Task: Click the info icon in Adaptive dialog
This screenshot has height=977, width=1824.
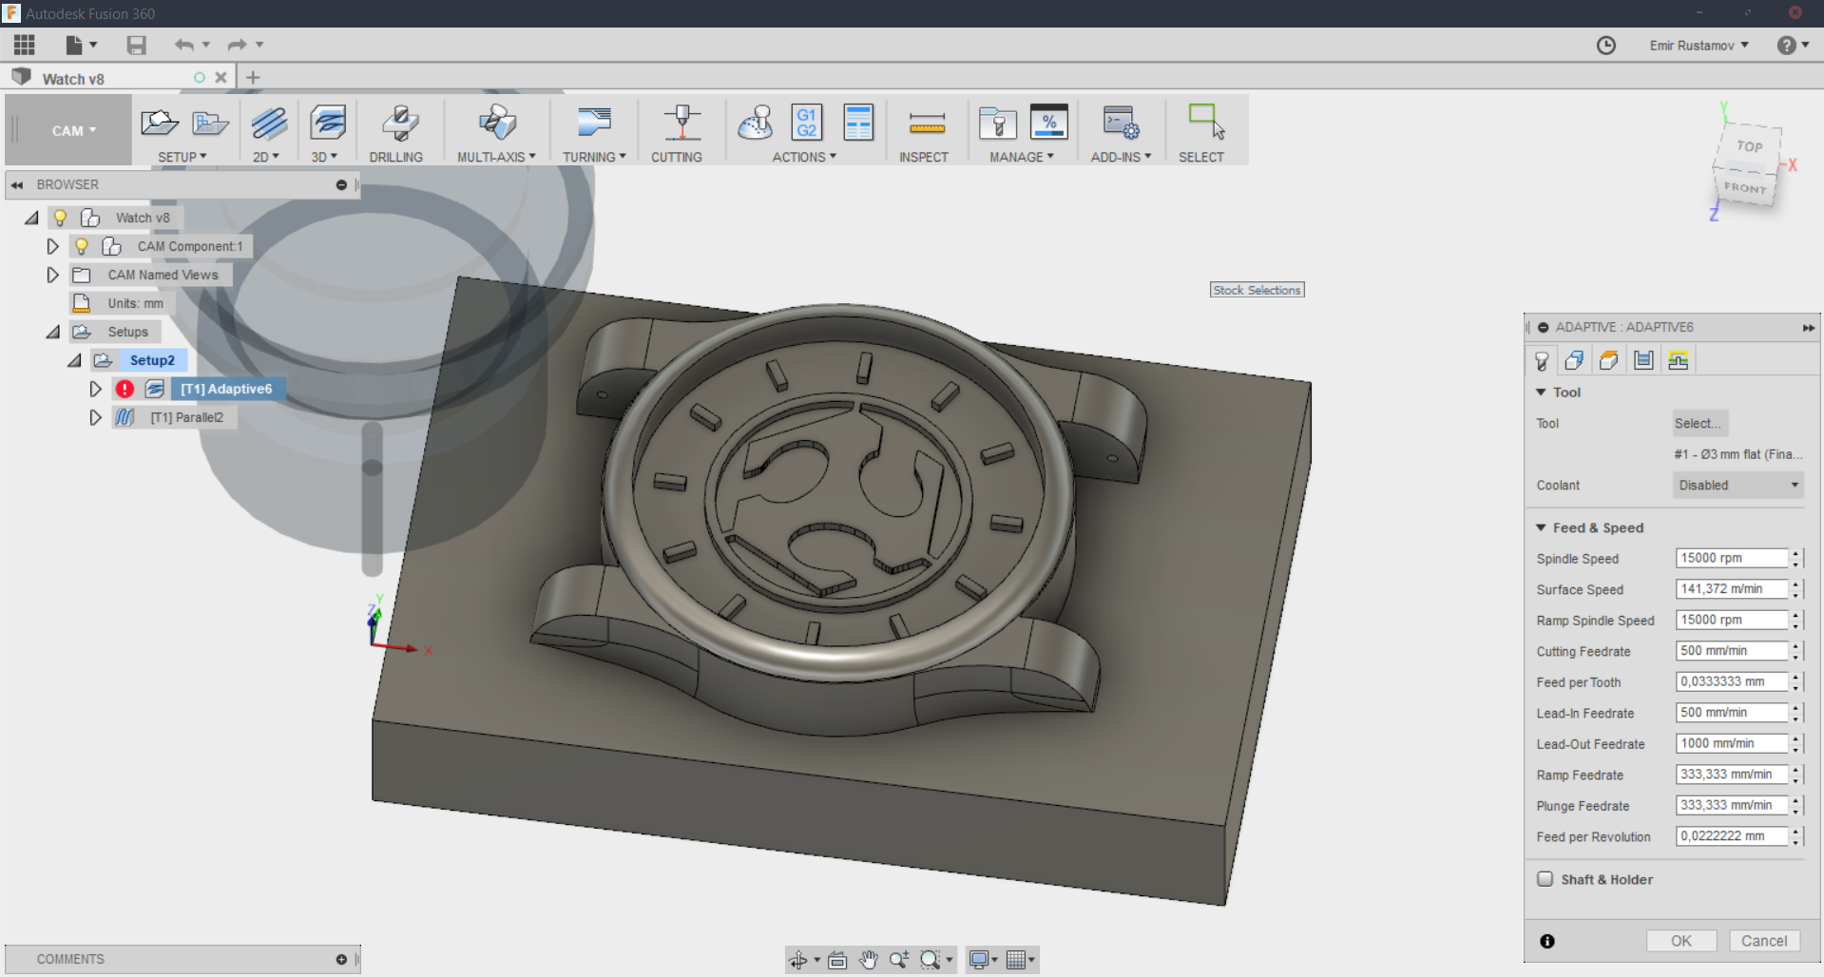Action: tap(1547, 941)
